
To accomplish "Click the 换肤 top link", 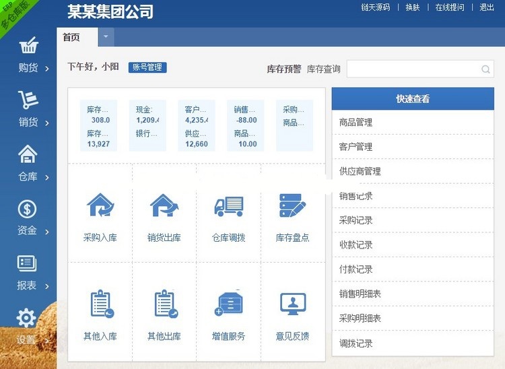I will [413, 7].
